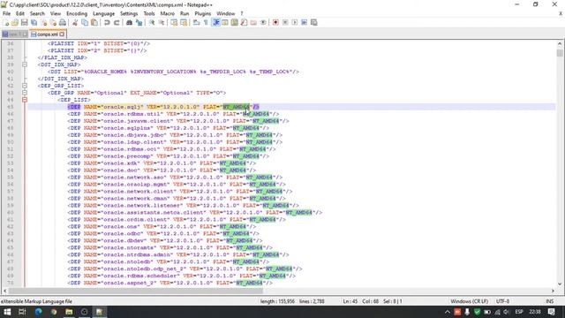Image resolution: width=565 pixels, height=318 pixels.
Task: Open the Settings menu
Action: pos(129,13)
